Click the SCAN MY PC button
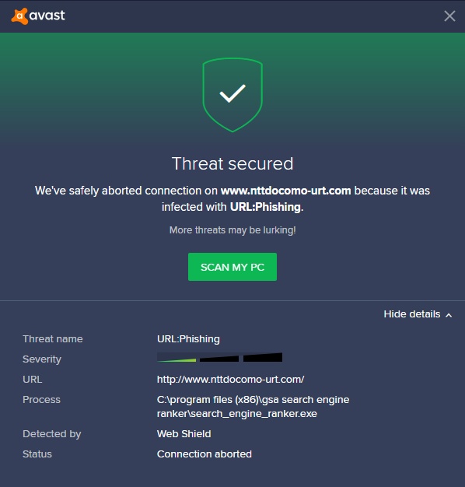This screenshot has height=487, width=465. 232,267
